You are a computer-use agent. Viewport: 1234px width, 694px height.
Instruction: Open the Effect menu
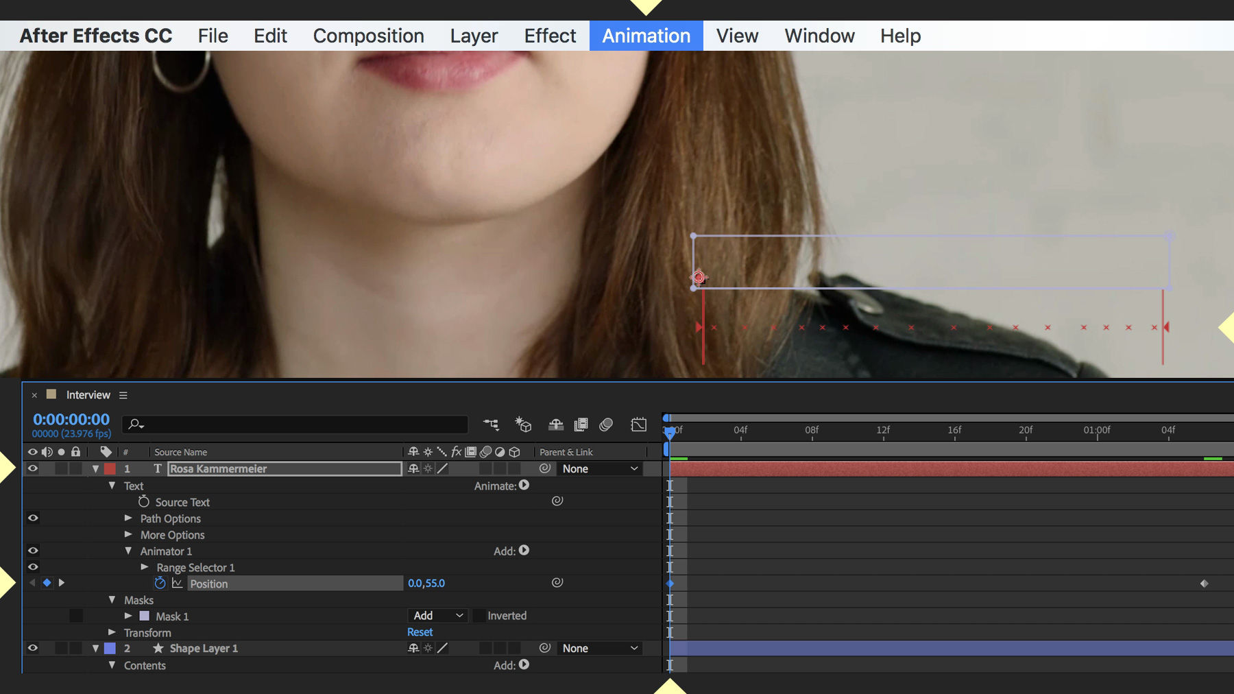(549, 36)
